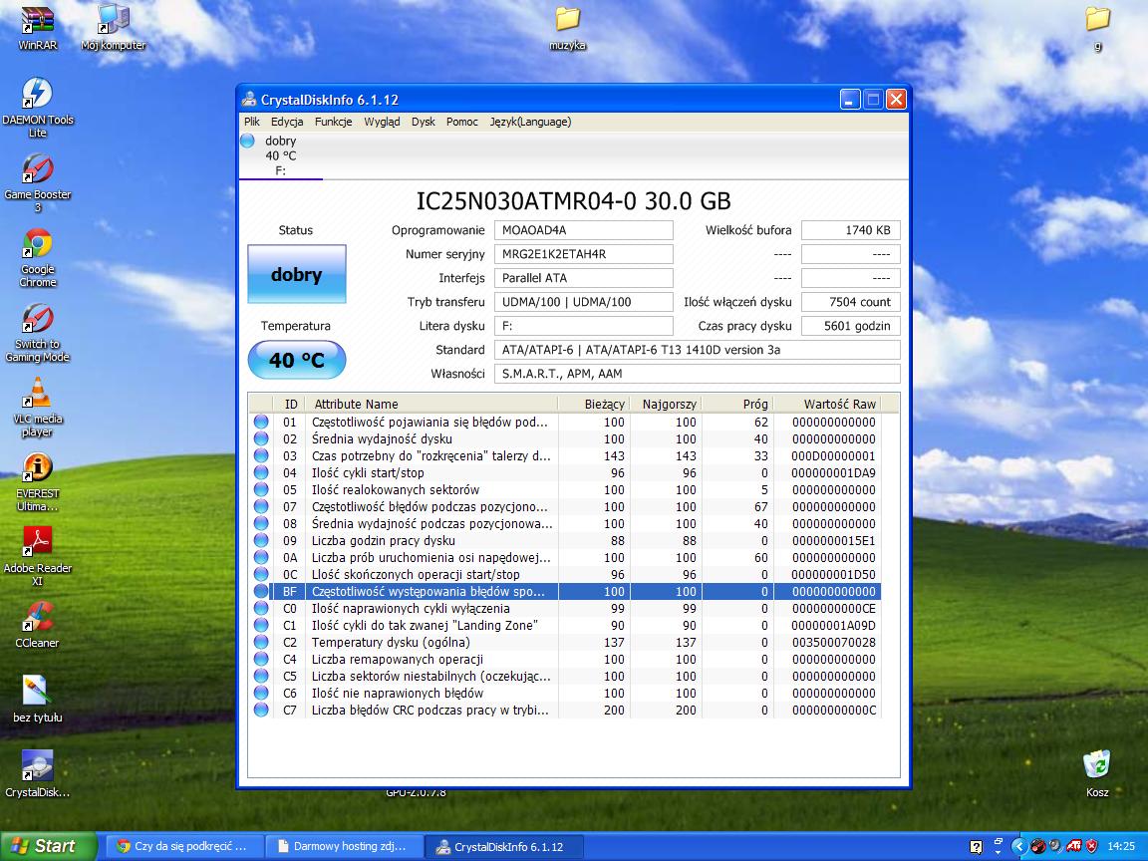Launch the Game Booster 3 shortcut
The image size is (1148, 861).
pos(37,182)
